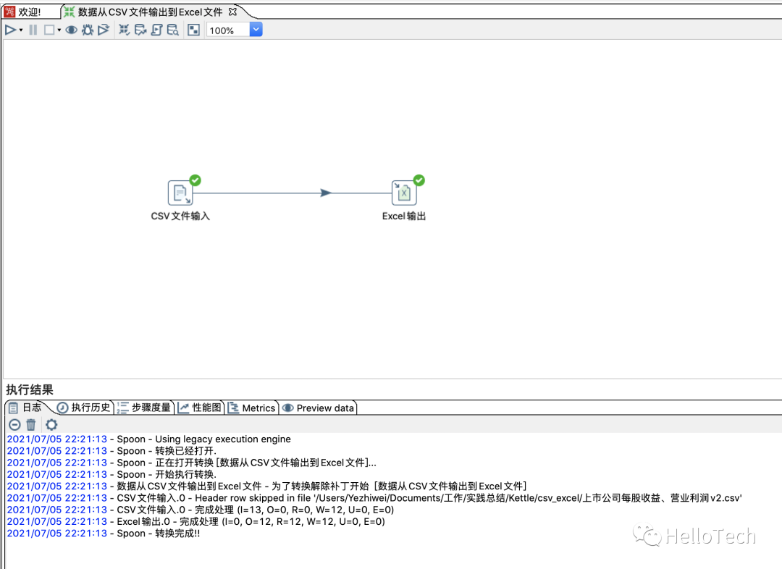This screenshot has width=782, height=569.
Task: Run impact analysis on database icon
Action: pyautogui.click(x=140, y=30)
